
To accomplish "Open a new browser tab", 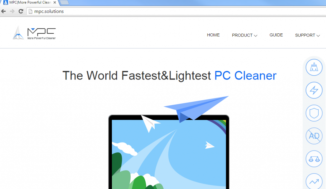I will (64, 3).
